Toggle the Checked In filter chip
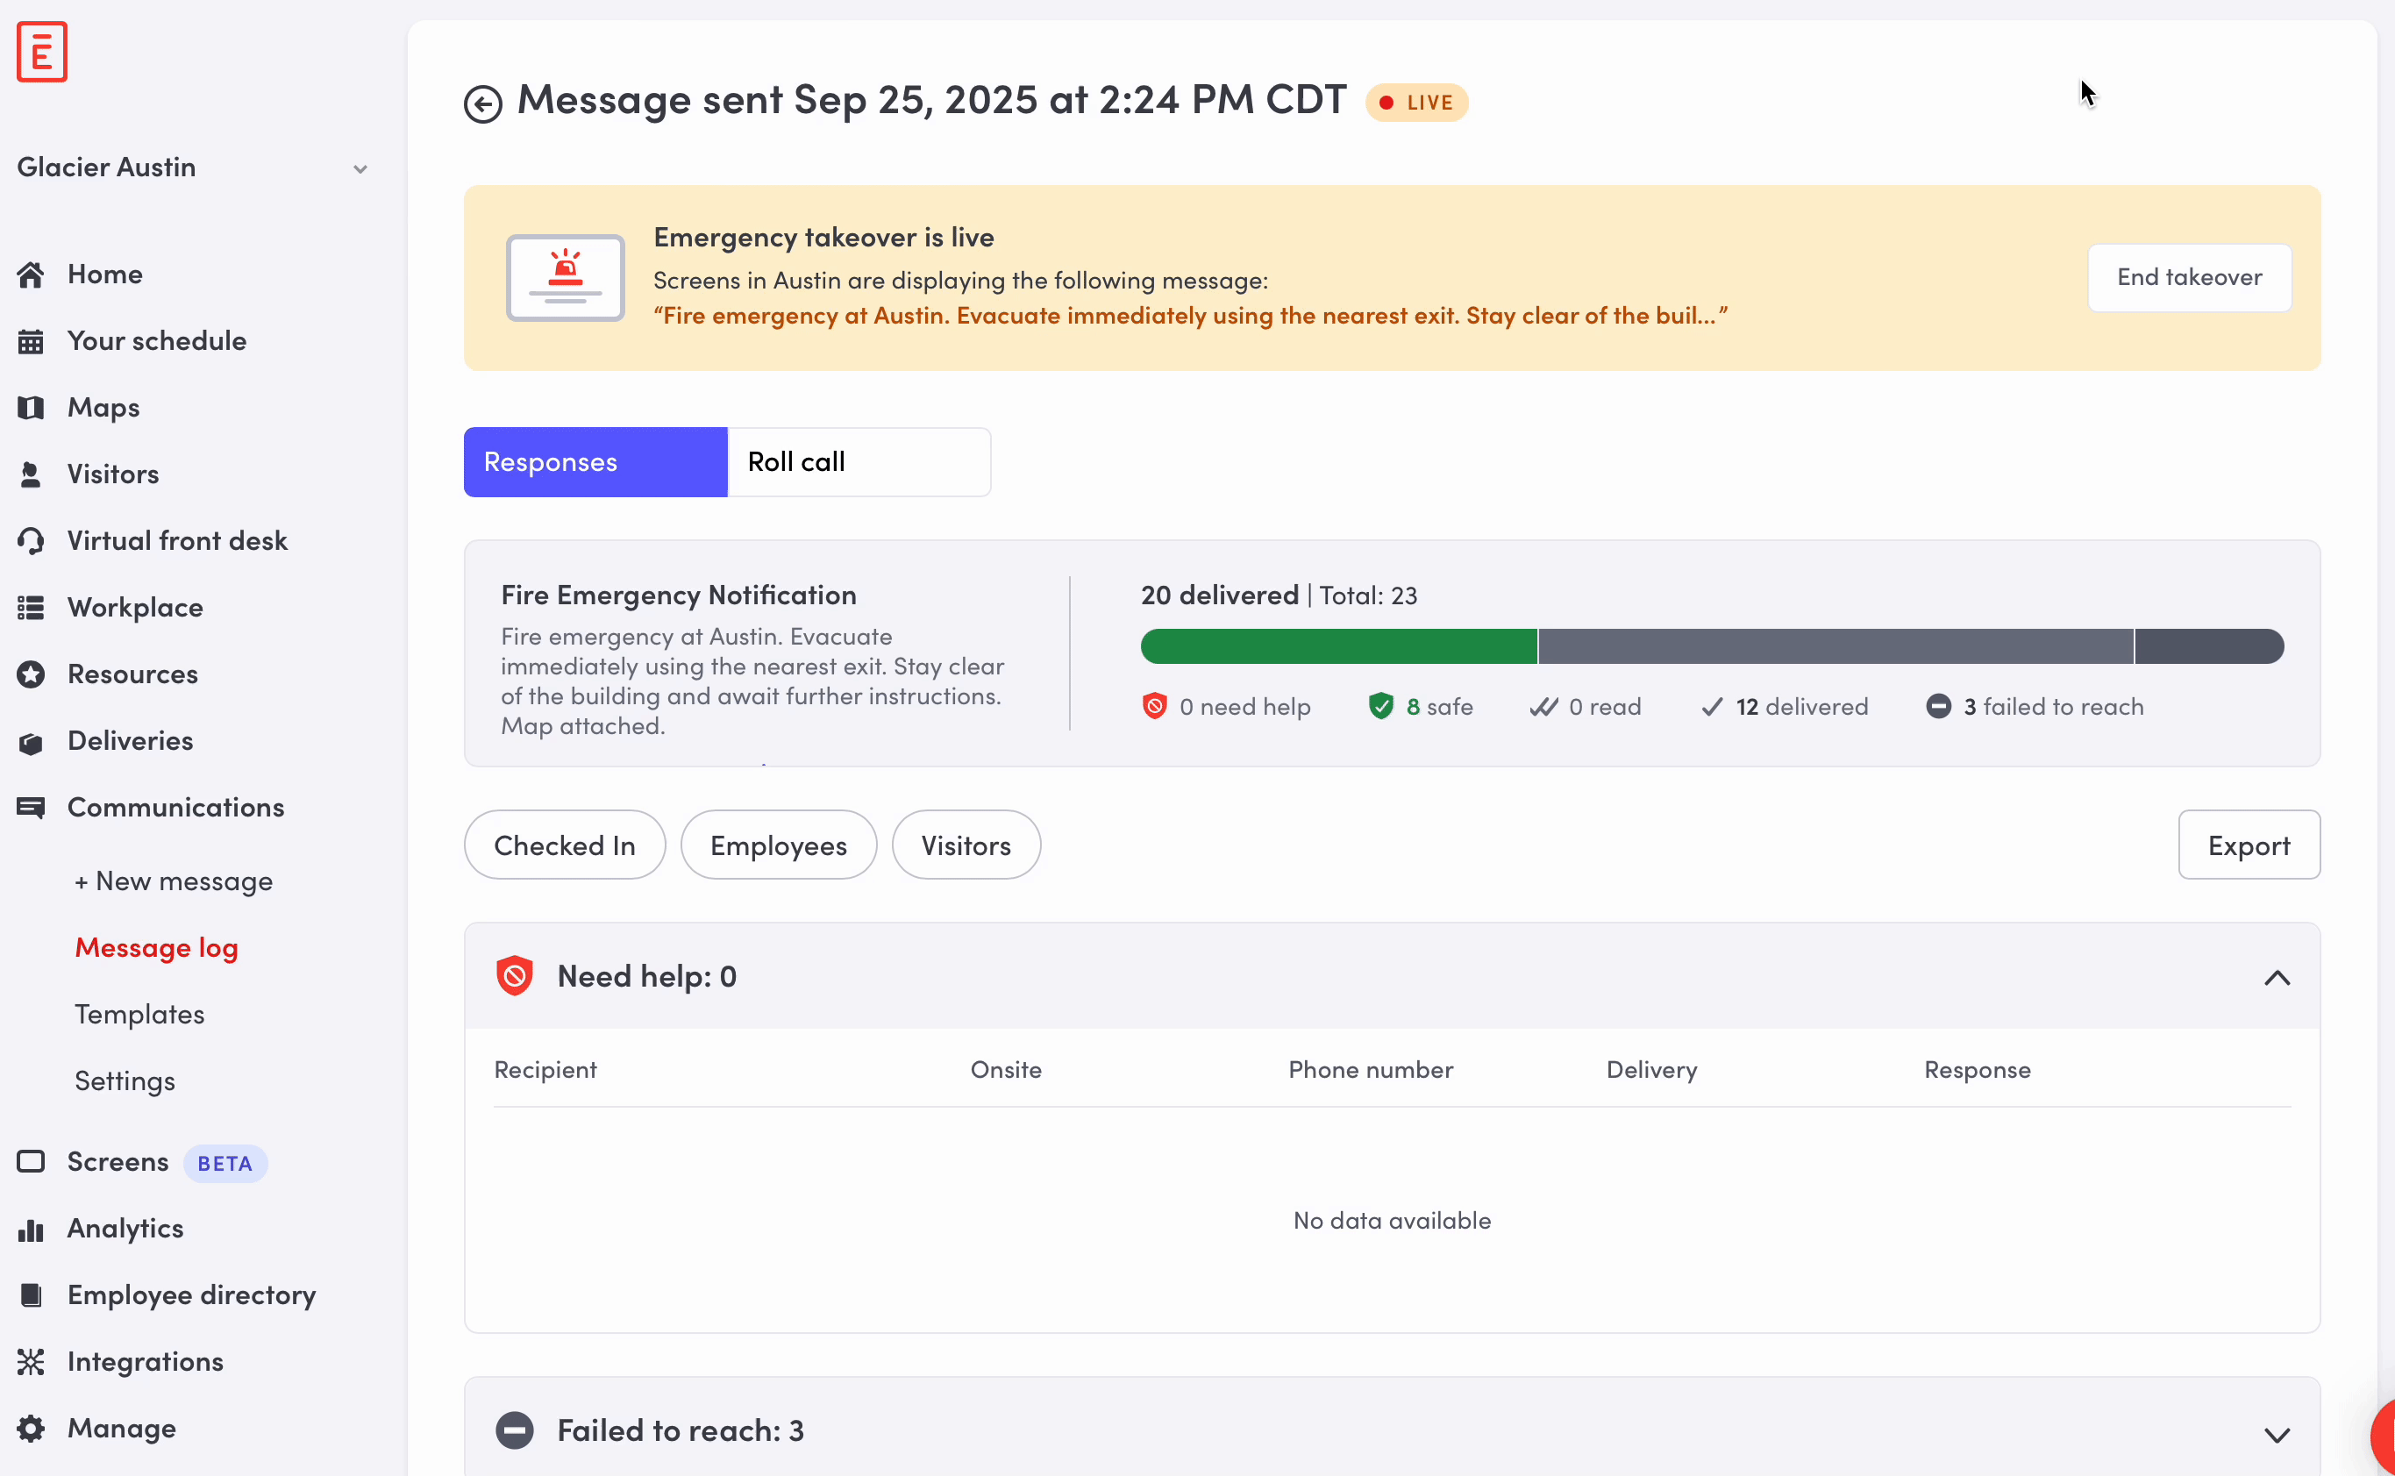Screen dimensions: 2395x1476 565,845
